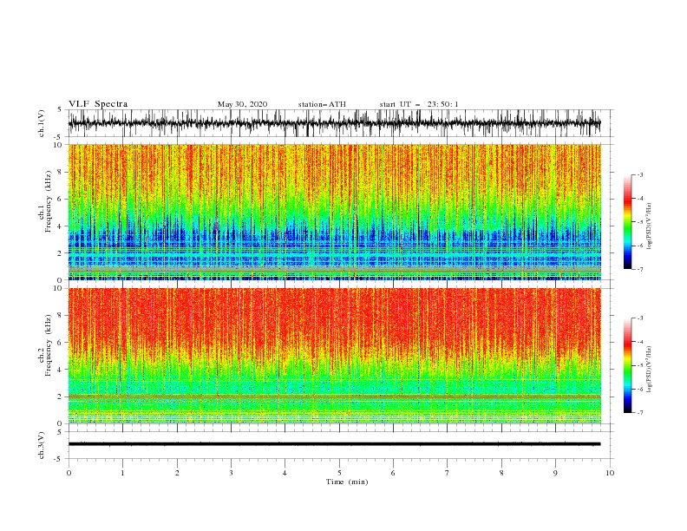Click "-4" label on ch.2 color scale
The height and width of the screenshot is (531, 687).
(x=639, y=342)
